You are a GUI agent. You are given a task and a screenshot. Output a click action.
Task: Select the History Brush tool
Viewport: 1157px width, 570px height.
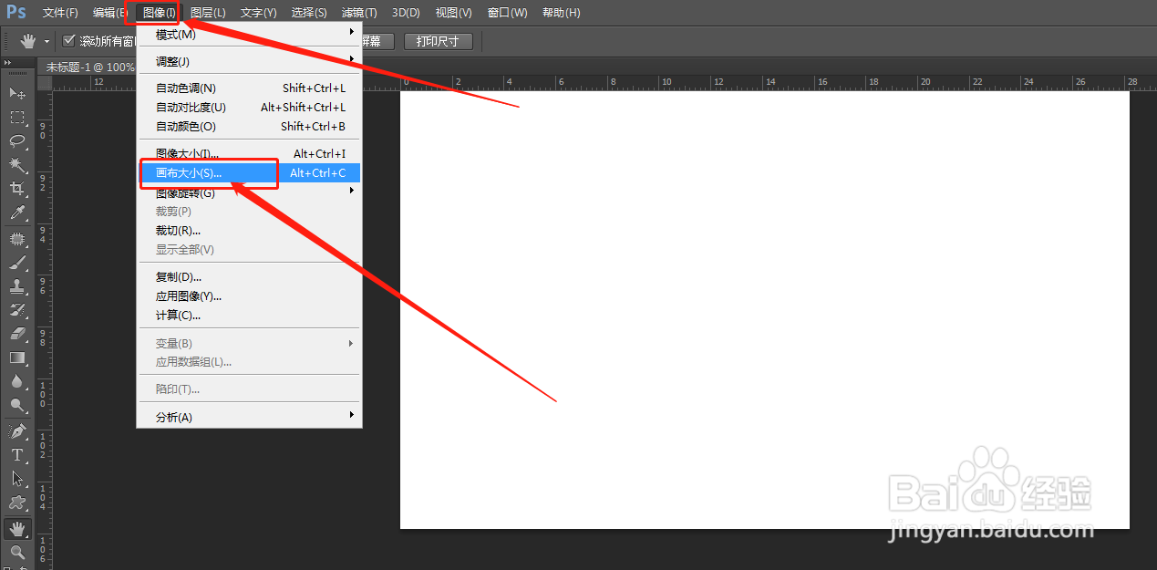click(17, 310)
